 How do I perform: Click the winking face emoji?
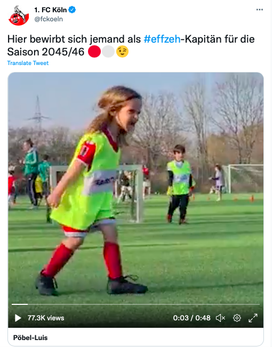tap(122, 52)
